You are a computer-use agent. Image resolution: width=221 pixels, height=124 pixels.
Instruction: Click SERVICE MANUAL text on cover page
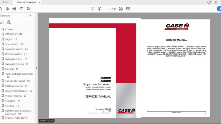pyautogui.click(x=98, y=97)
